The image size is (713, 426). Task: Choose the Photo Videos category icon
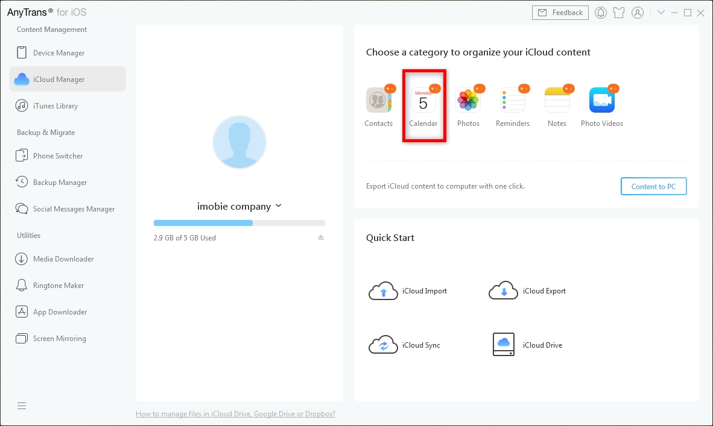click(x=601, y=100)
